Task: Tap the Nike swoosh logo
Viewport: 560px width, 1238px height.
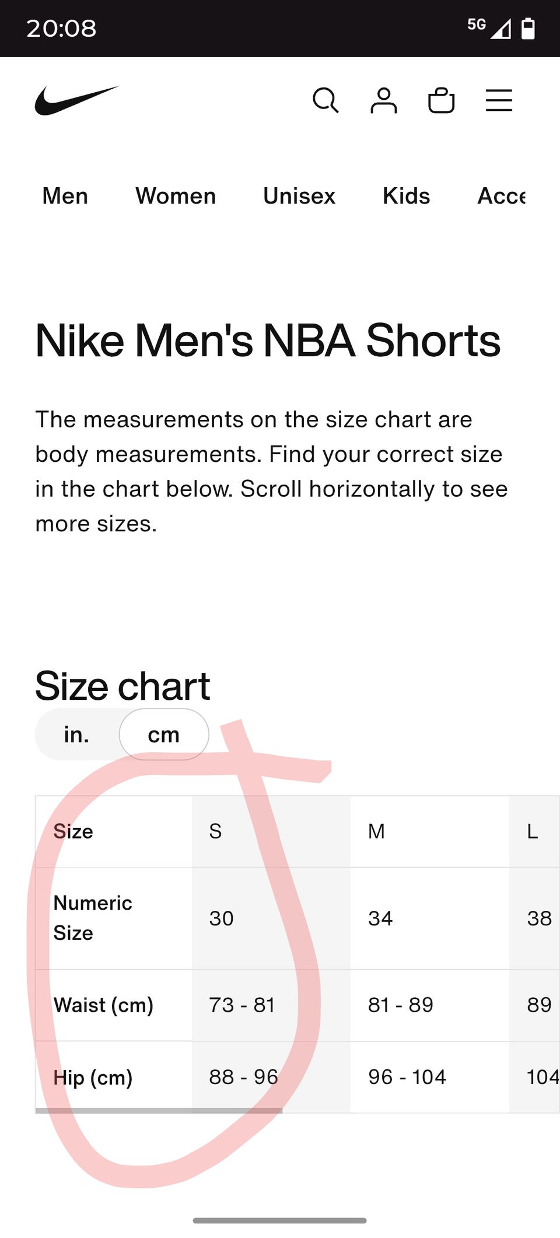Action: (76, 100)
